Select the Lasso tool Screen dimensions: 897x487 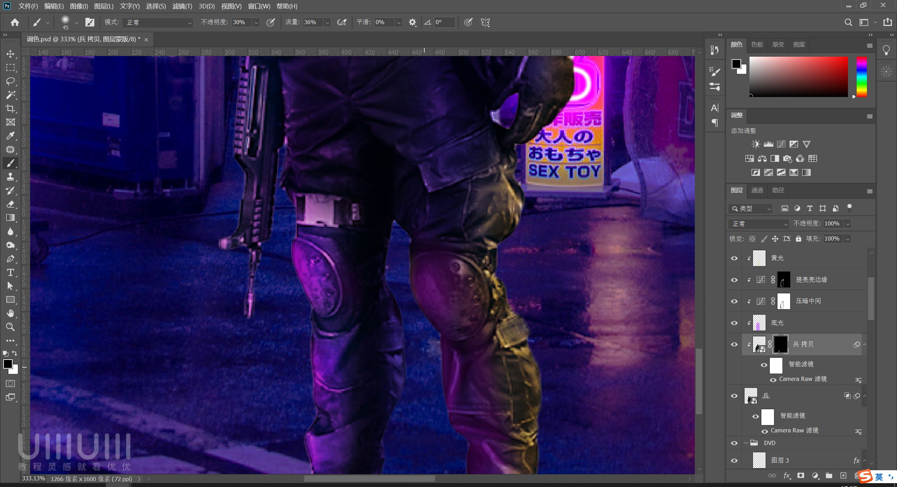pos(11,81)
